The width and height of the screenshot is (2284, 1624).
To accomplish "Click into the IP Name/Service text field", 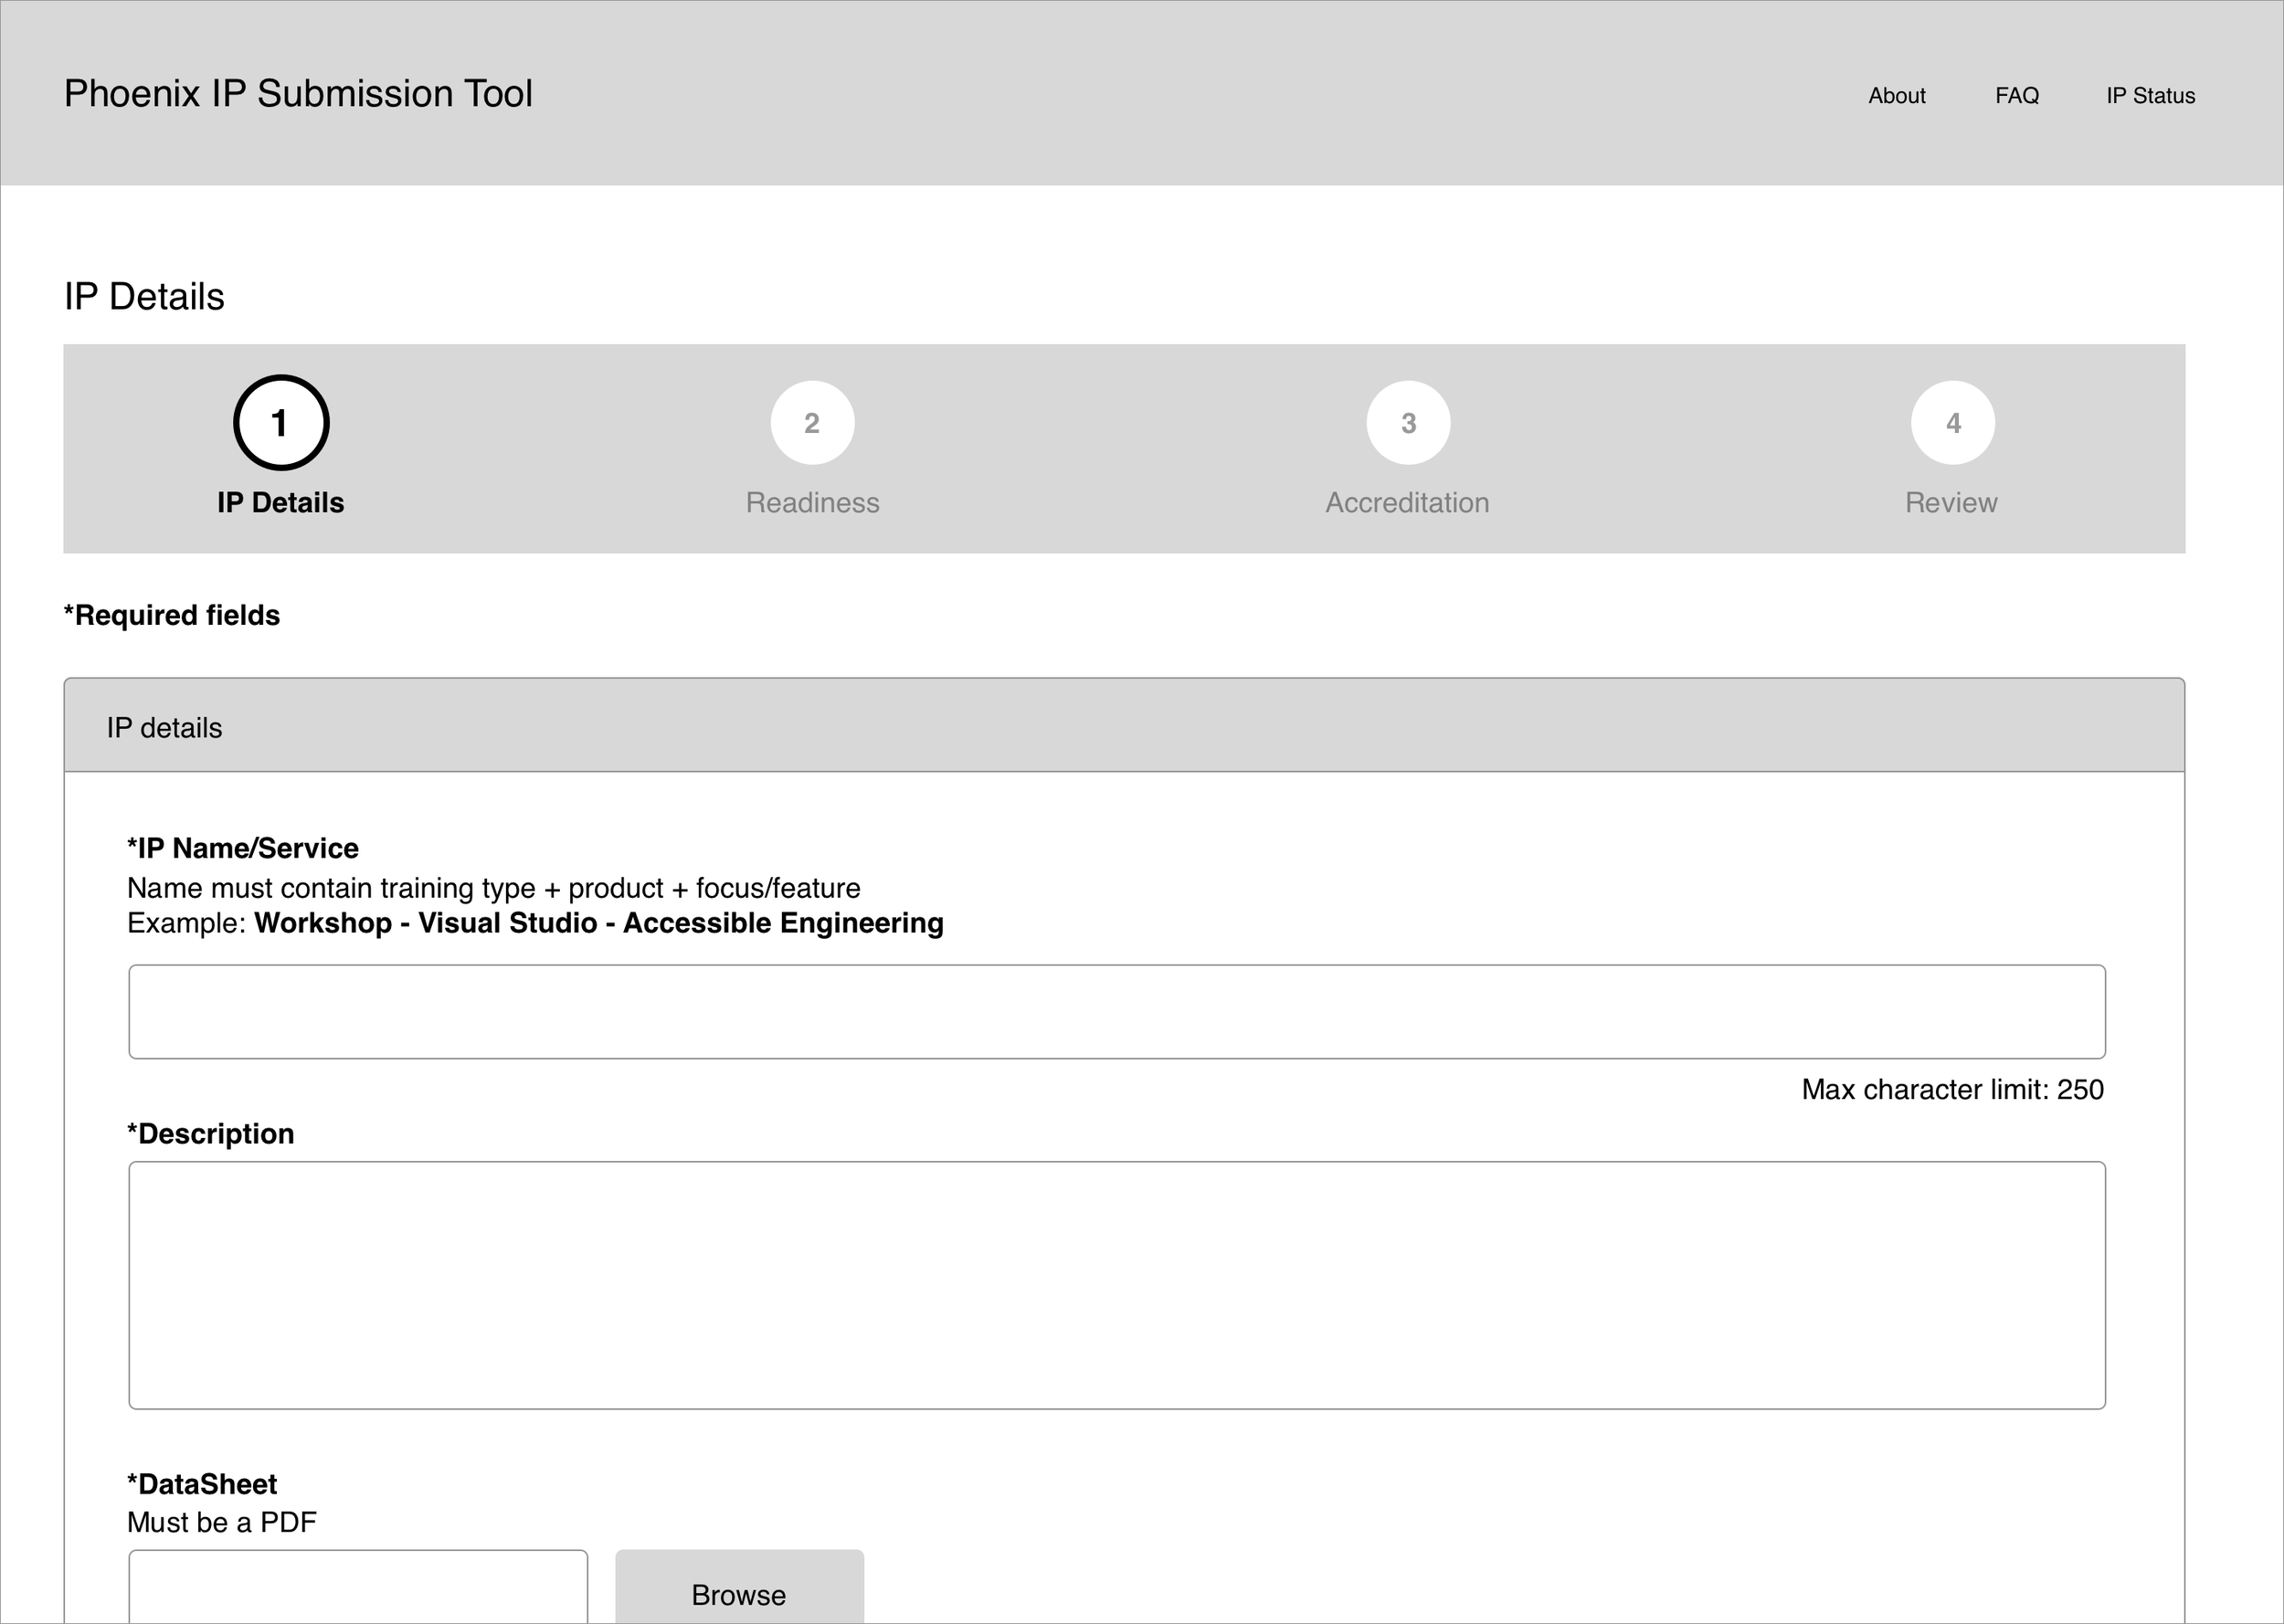I will point(1116,1012).
